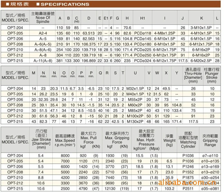Select the 4-M8x1.25P cell
224x193 pixels.
(x=164, y=34)
